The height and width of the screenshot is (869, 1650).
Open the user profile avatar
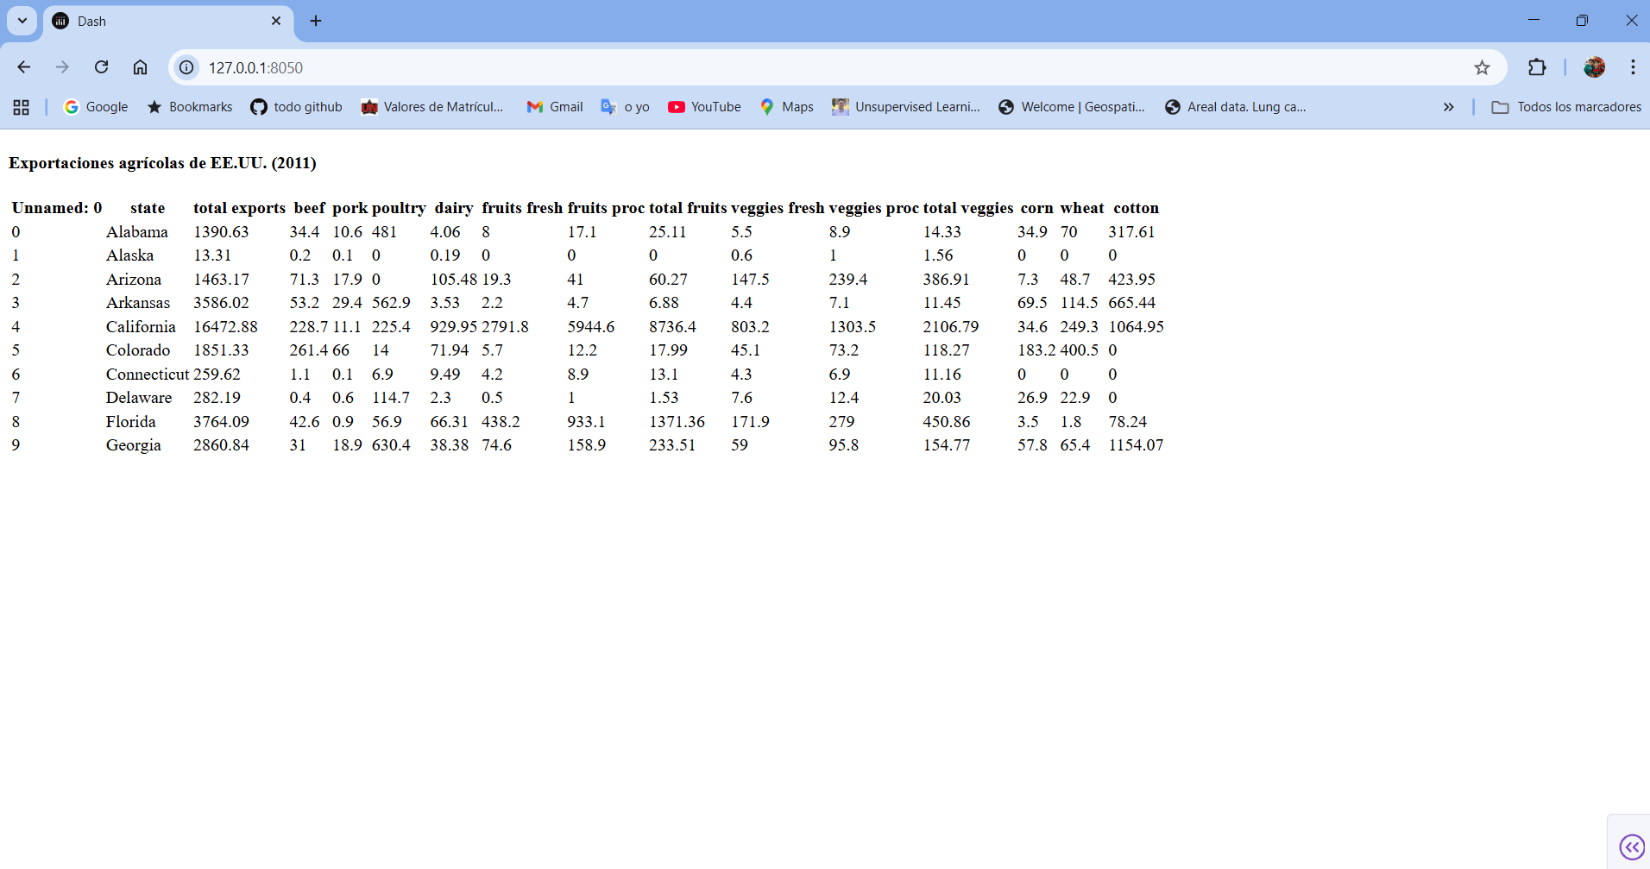point(1594,67)
